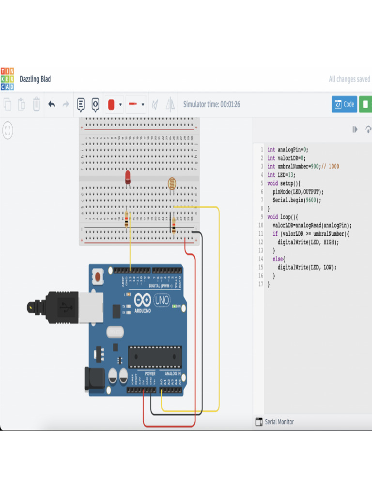This screenshot has height=497, width=372.
Task: Redo the last undone action
Action: coord(66,104)
